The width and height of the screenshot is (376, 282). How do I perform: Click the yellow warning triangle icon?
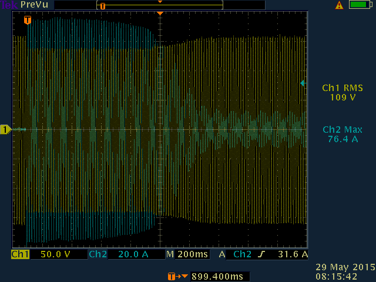click(339, 5)
